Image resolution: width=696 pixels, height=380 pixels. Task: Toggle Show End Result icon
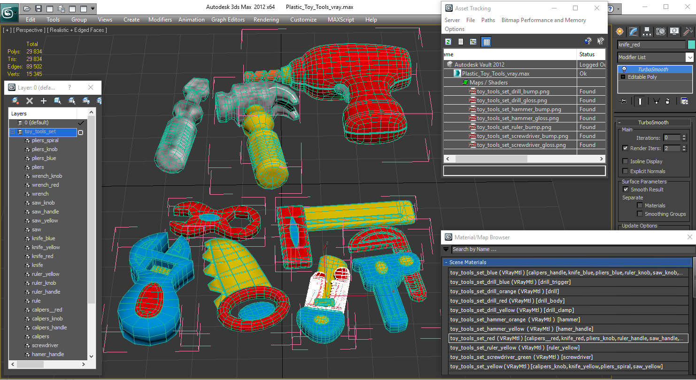coord(640,101)
